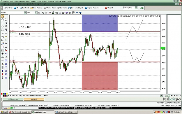Switch to m1 local 192.168.1.1 taskbar window
This screenshot has width=182, height=114.
[x=66, y=112]
